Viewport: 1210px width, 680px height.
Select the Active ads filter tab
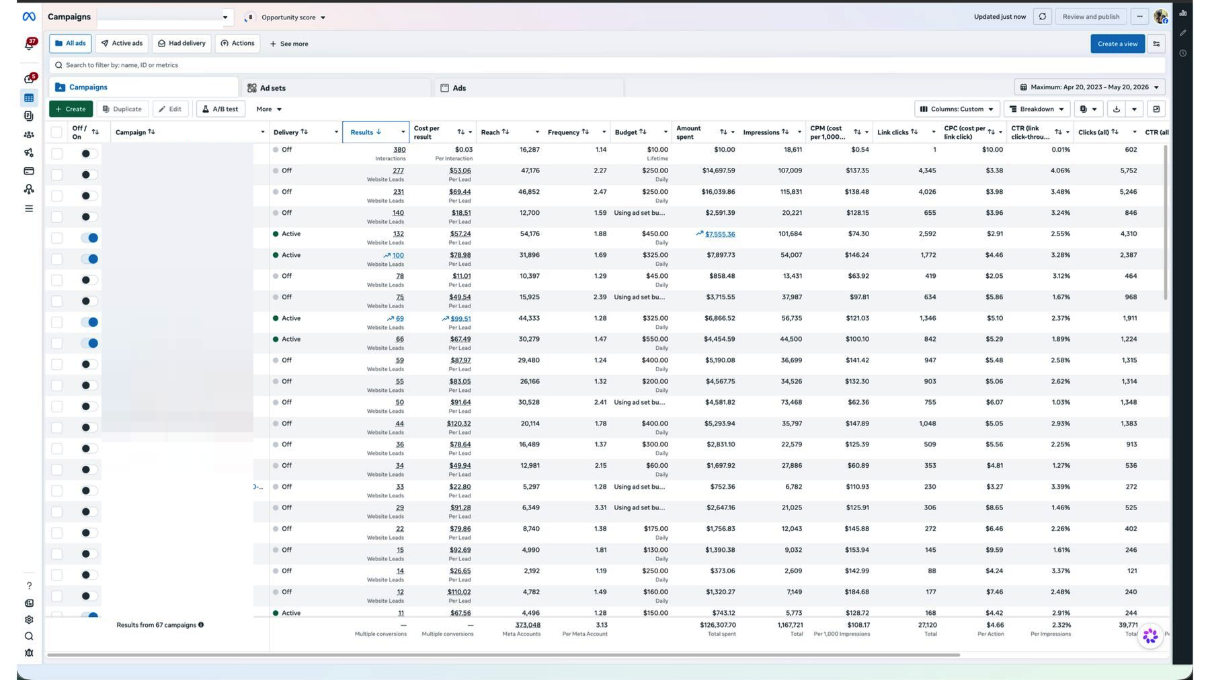click(x=122, y=44)
